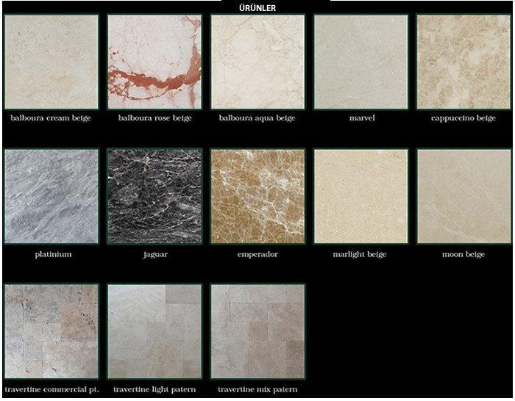Viewport: 515px width, 401px height.
Task: View the travertine mix patern image
Action: click(257, 331)
